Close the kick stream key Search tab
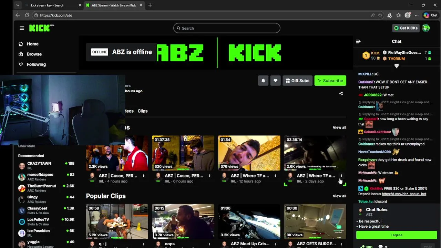The width and height of the screenshot is (441, 248). tap(80, 5)
